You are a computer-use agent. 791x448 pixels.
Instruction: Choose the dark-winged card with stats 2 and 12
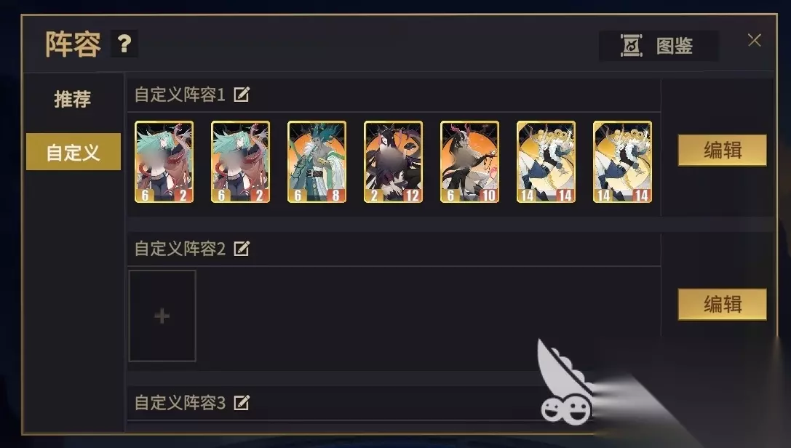(393, 161)
